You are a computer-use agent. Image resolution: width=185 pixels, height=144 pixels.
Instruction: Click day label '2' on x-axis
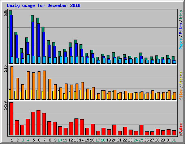coord(17,140)
